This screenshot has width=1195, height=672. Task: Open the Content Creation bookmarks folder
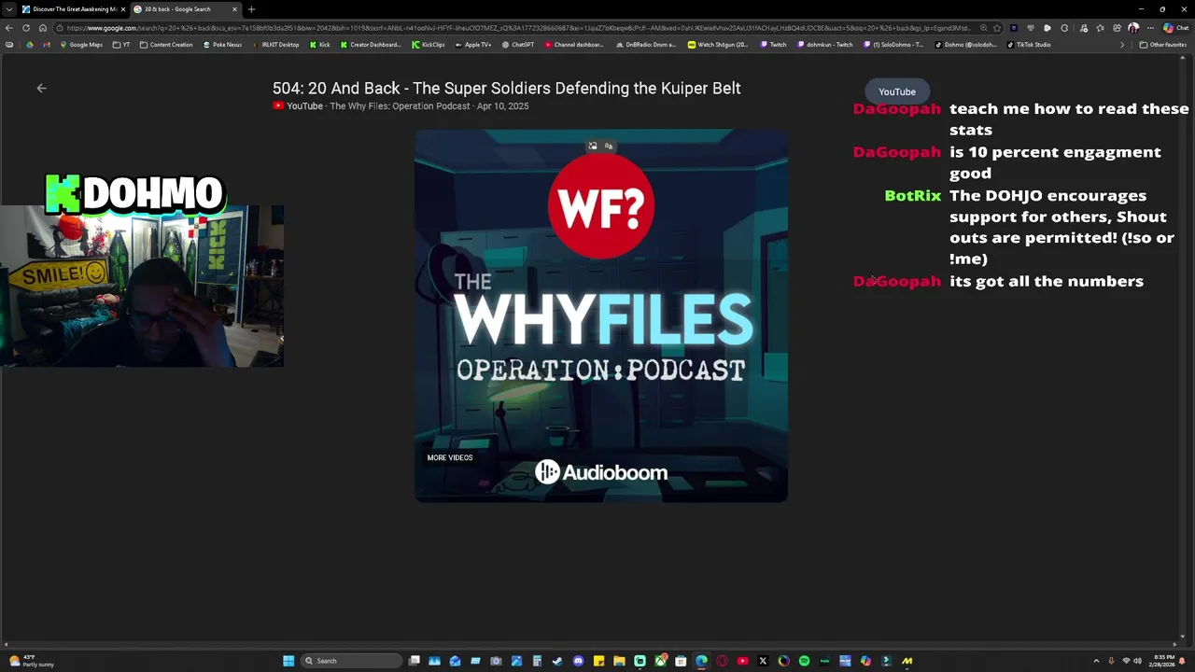[166, 45]
